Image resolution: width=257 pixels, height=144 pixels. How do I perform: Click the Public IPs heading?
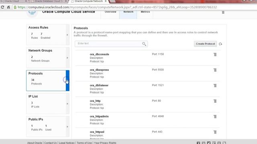(36, 119)
